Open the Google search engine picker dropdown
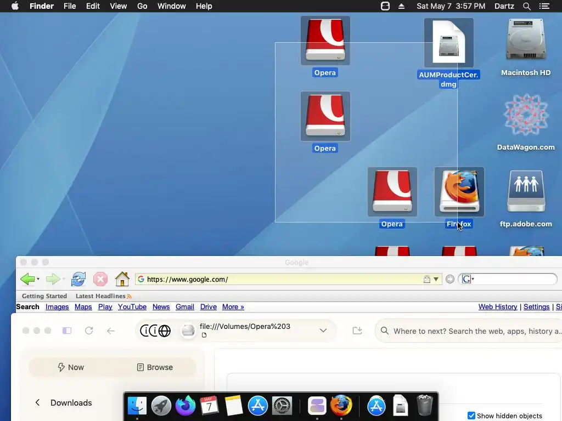The height and width of the screenshot is (421, 562). point(468,279)
